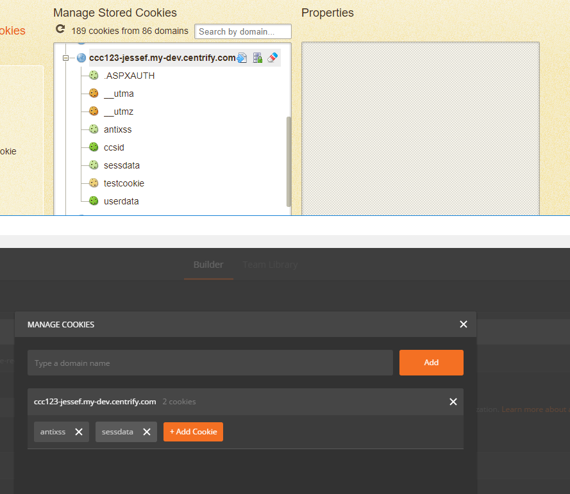Screen dimensions: 570x494
Task: Click the blue export arrow beside the domain
Action: click(x=242, y=57)
